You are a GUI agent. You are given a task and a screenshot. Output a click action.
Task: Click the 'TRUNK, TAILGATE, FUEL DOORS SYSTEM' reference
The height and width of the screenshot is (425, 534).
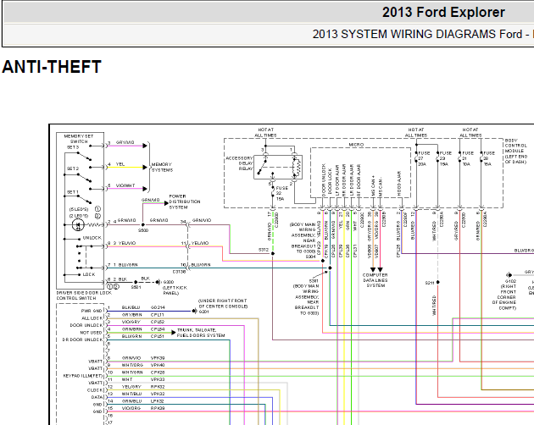pyautogui.click(x=201, y=333)
